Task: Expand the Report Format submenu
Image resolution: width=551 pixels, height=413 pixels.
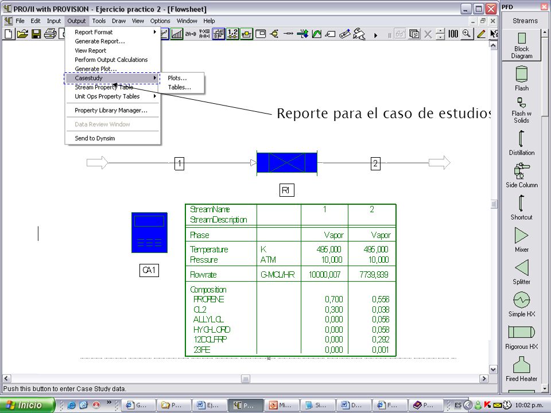Action: pos(112,32)
